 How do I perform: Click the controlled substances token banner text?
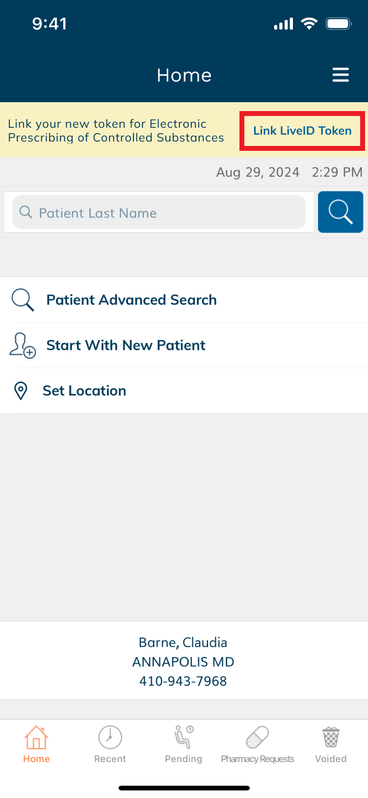pos(116,131)
